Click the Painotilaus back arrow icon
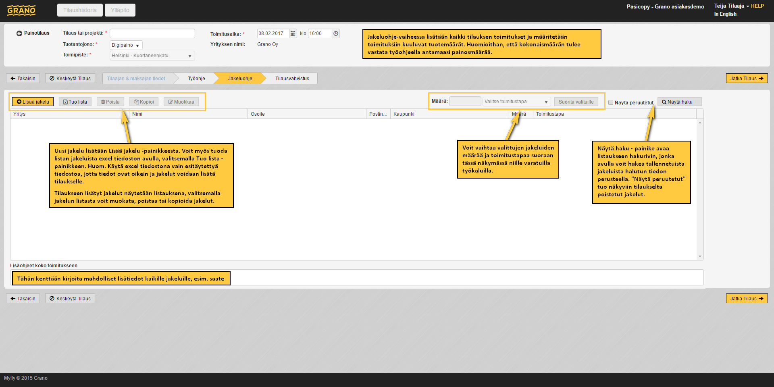Viewport: 774px width, 387px height. 19,33
